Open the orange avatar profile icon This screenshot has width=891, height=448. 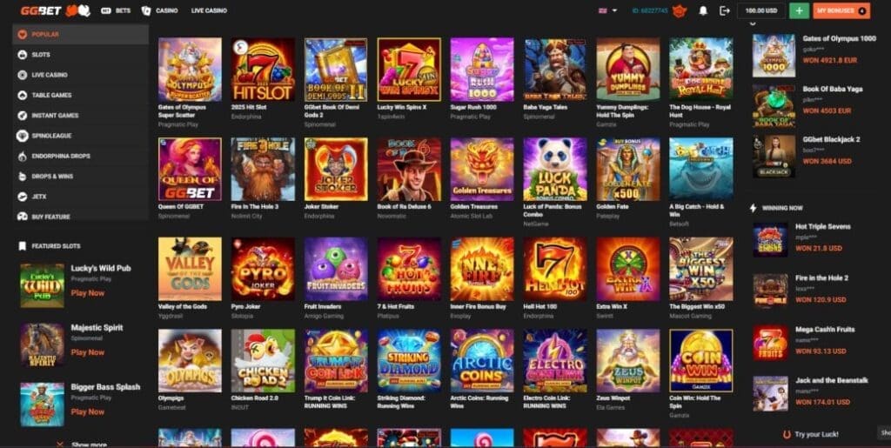click(679, 10)
